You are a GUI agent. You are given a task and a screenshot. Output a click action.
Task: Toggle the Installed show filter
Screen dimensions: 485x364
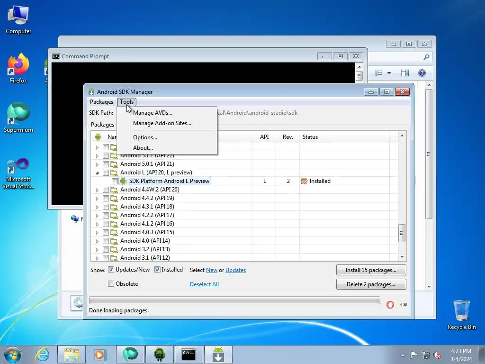tap(157, 270)
